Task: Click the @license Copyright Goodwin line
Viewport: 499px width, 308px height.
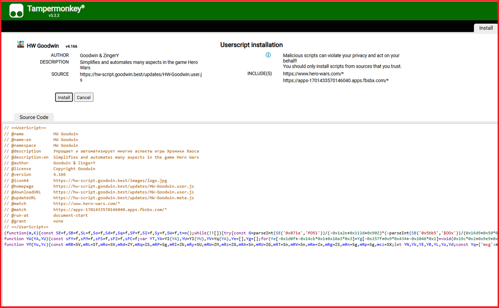Action: point(50,169)
